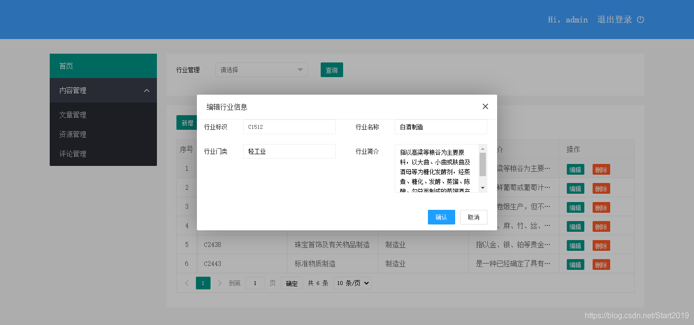This screenshot has height=325, width=694.
Task: Click the text area scrollbar up arrow
Action: tap(482, 148)
